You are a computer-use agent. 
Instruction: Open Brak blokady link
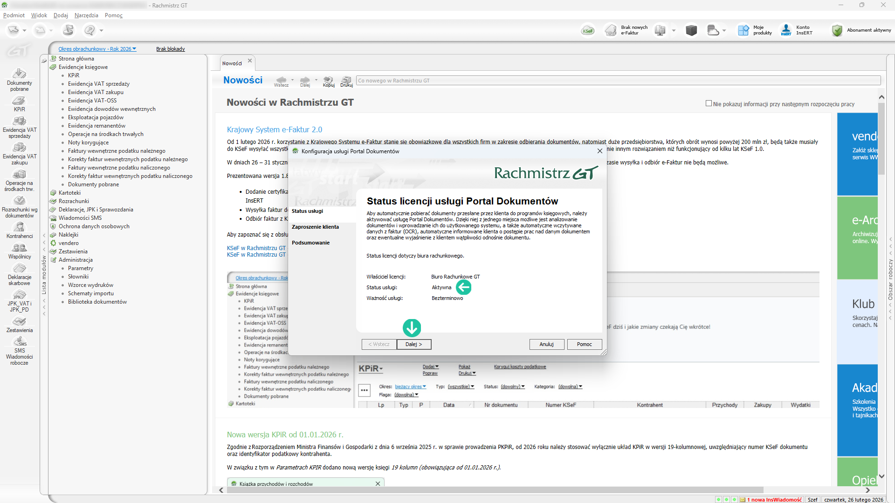pyautogui.click(x=170, y=49)
